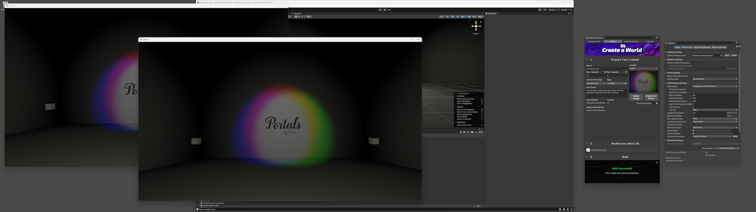The image size is (756, 212).
Task: Open the Visibility dropdown set to Public
Action: coord(643,68)
